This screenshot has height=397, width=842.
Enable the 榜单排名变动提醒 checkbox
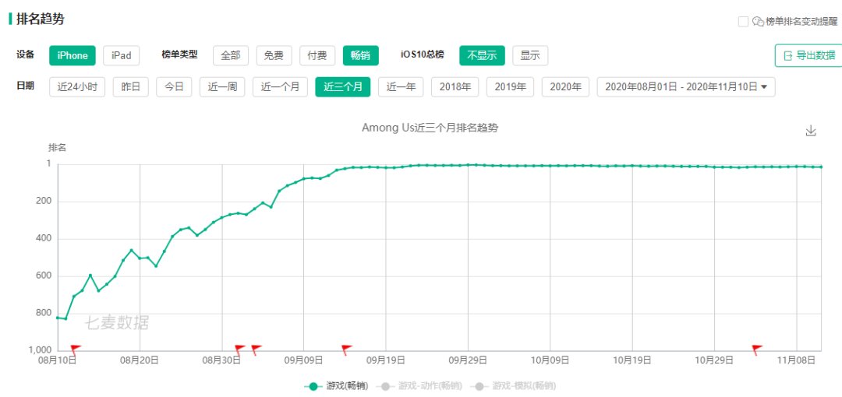(x=743, y=22)
